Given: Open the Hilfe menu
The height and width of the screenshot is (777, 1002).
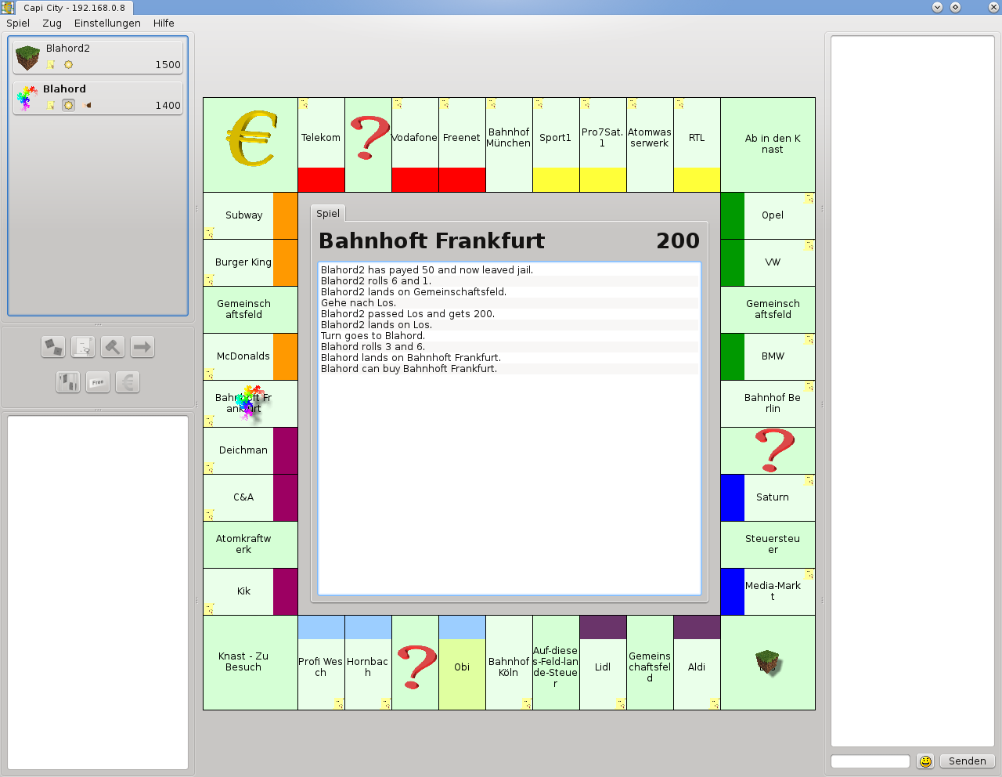Looking at the screenshot, I should tap(164, 23).
